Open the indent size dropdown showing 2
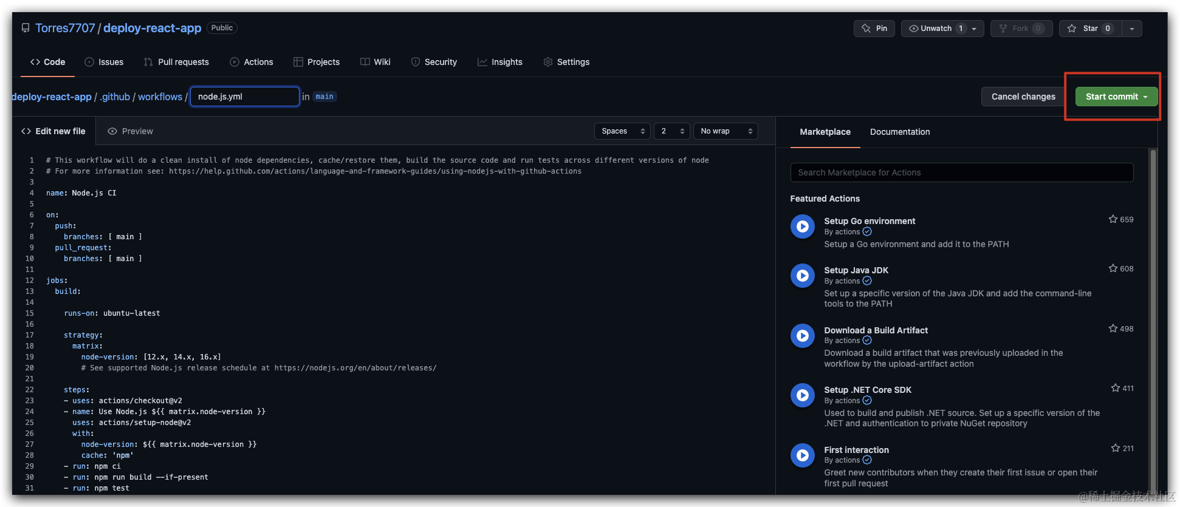 pyautogui.click(x=671, y=131)
